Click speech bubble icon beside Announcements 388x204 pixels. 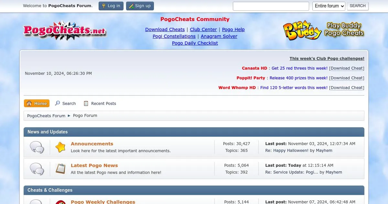point(37,147)
